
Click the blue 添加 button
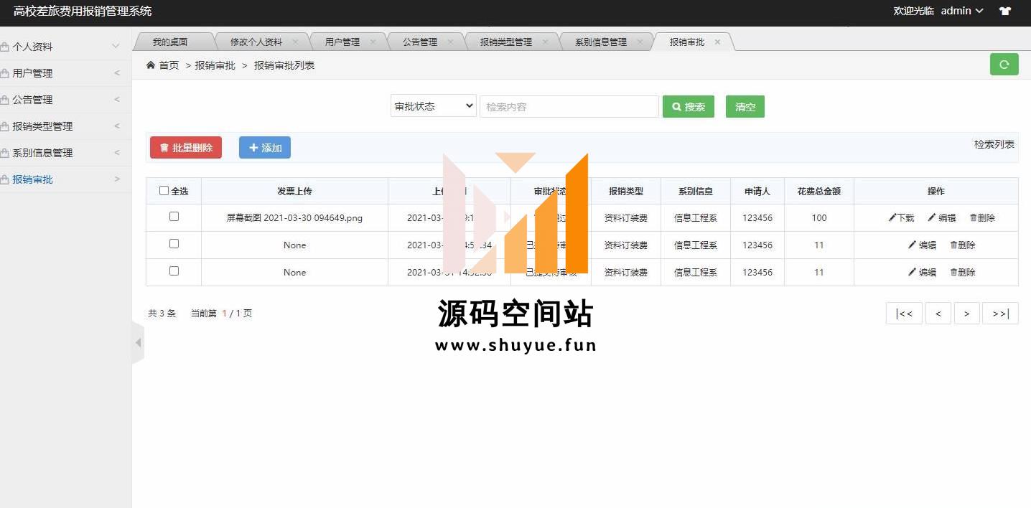pyautogui.click(x=265, y=148)
